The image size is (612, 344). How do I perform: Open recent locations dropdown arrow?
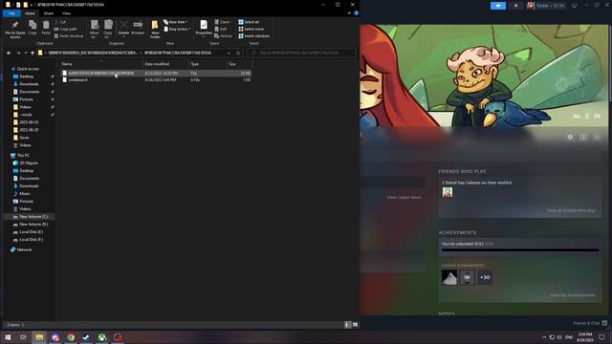[26, 53]
